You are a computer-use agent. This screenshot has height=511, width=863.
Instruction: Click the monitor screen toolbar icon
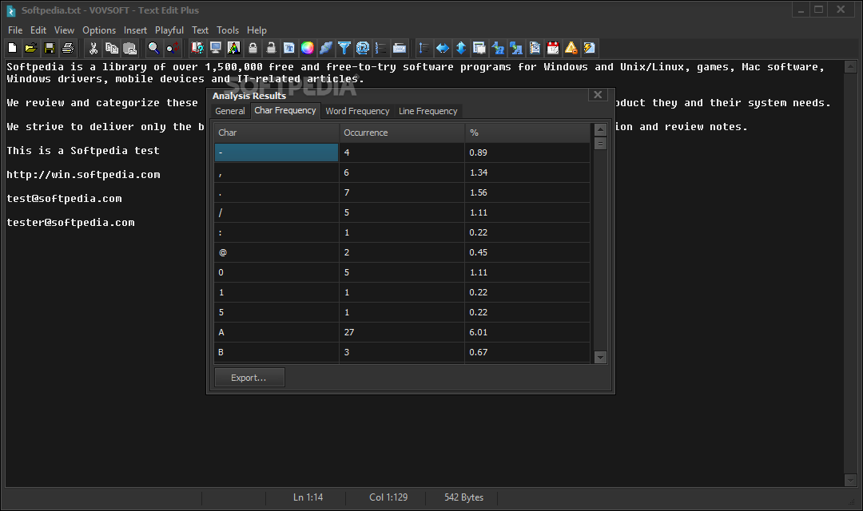[x=215, y=48]
